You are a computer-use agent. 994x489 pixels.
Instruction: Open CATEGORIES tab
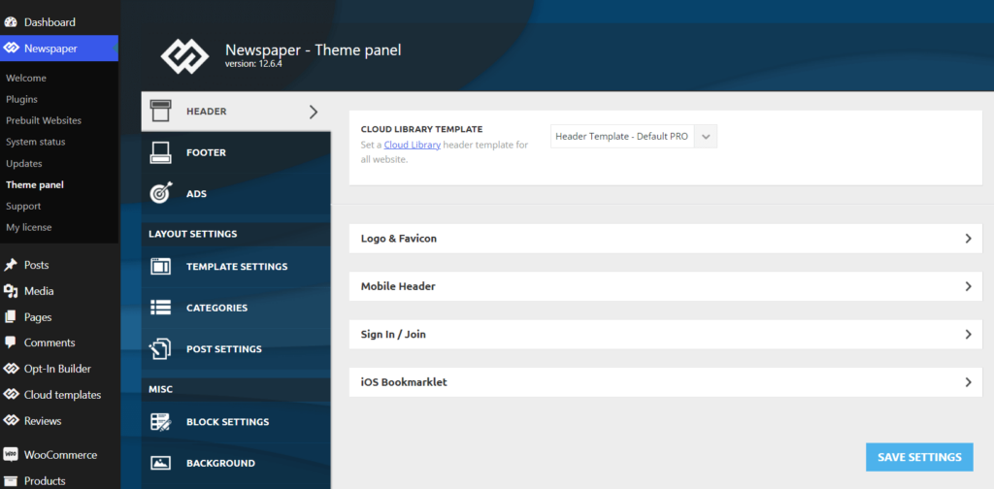point(236,308)
